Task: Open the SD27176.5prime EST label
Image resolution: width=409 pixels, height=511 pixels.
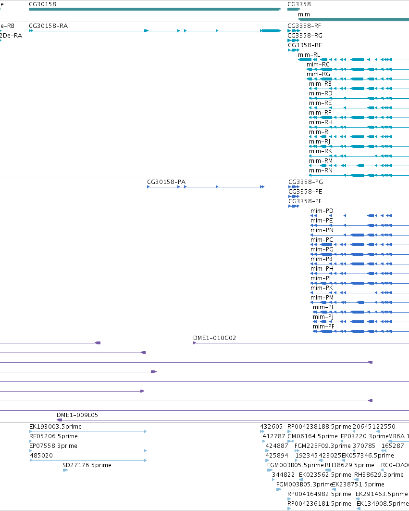Action: coord(87,465)
